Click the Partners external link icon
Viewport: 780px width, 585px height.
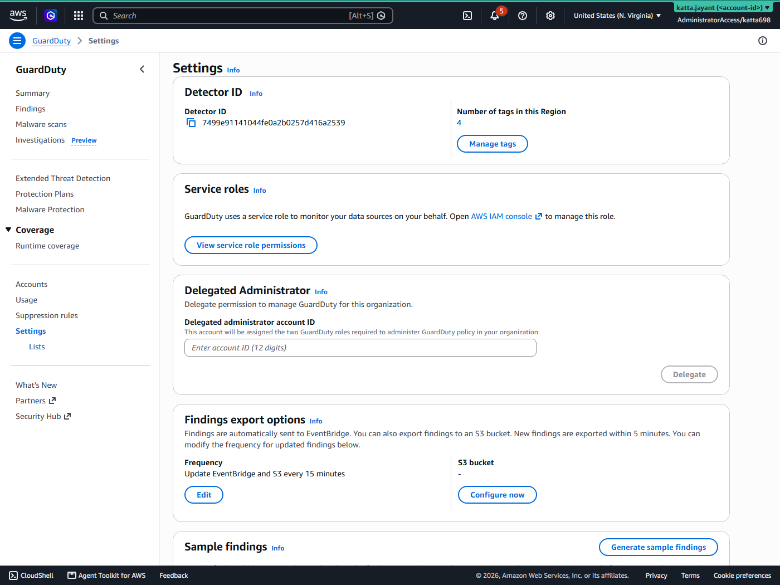(x=52, y=401)
